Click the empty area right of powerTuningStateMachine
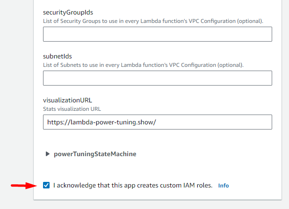 [x=203, y=154]
